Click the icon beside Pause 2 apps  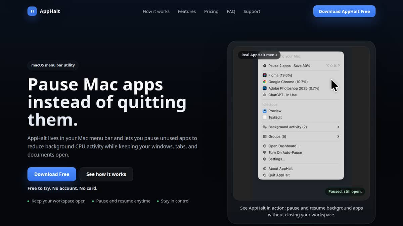click(265, 66)
